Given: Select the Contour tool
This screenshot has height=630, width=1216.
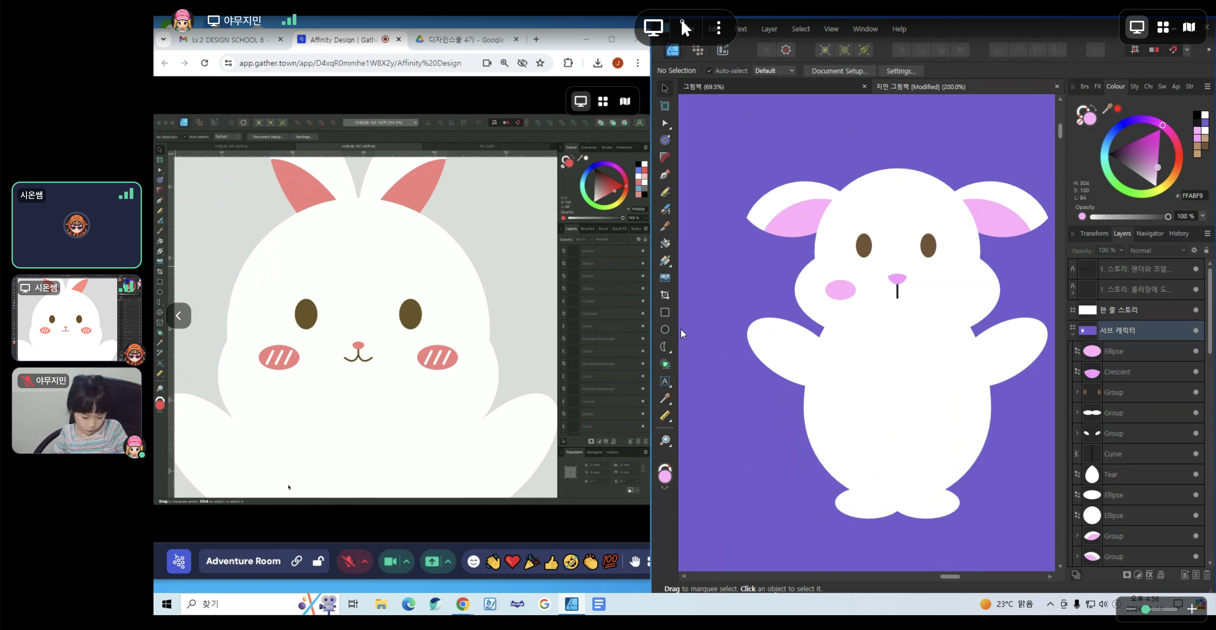Looking at the screenshot, I should 665,140.
